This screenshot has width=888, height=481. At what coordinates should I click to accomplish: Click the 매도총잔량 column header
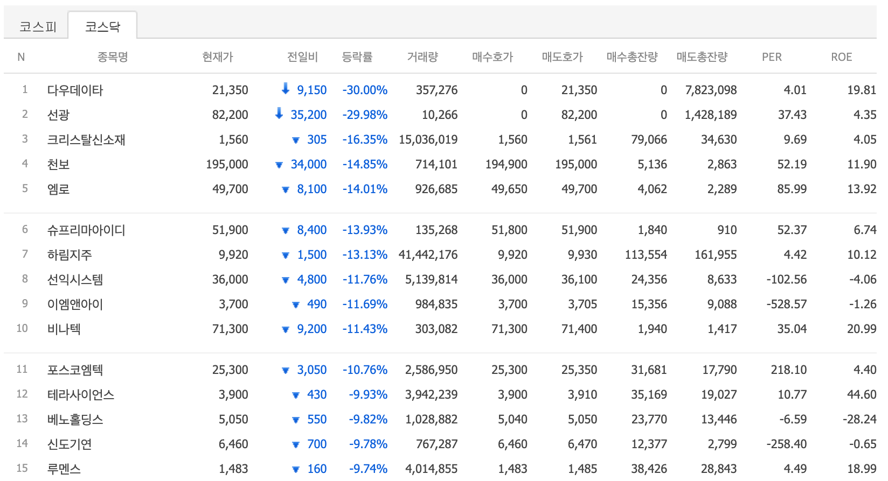point(702,56)
